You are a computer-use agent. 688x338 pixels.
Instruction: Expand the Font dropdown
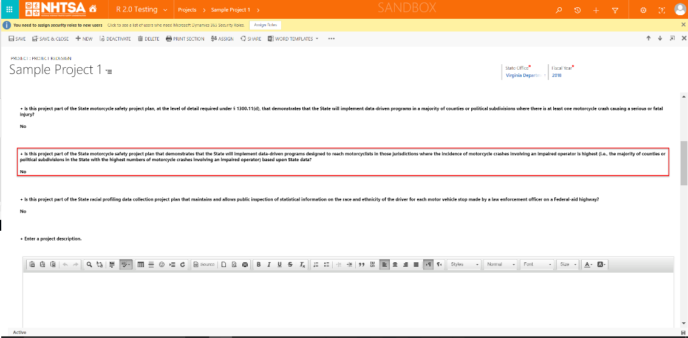pyautogui.click(x=537, y=265)
